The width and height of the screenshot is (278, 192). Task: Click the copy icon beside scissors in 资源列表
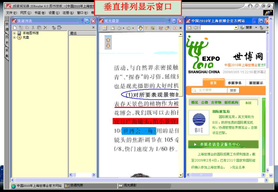coord(27,28)
